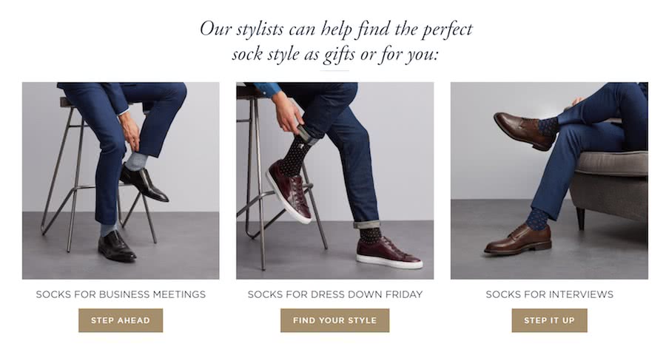Click the black dress shoe on the floor
Image resolution: width=666 pixels, height=352 pixels.
pos(117,246)
